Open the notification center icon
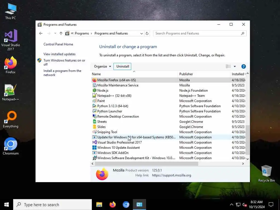280x210 pixels. click(271, 205)
